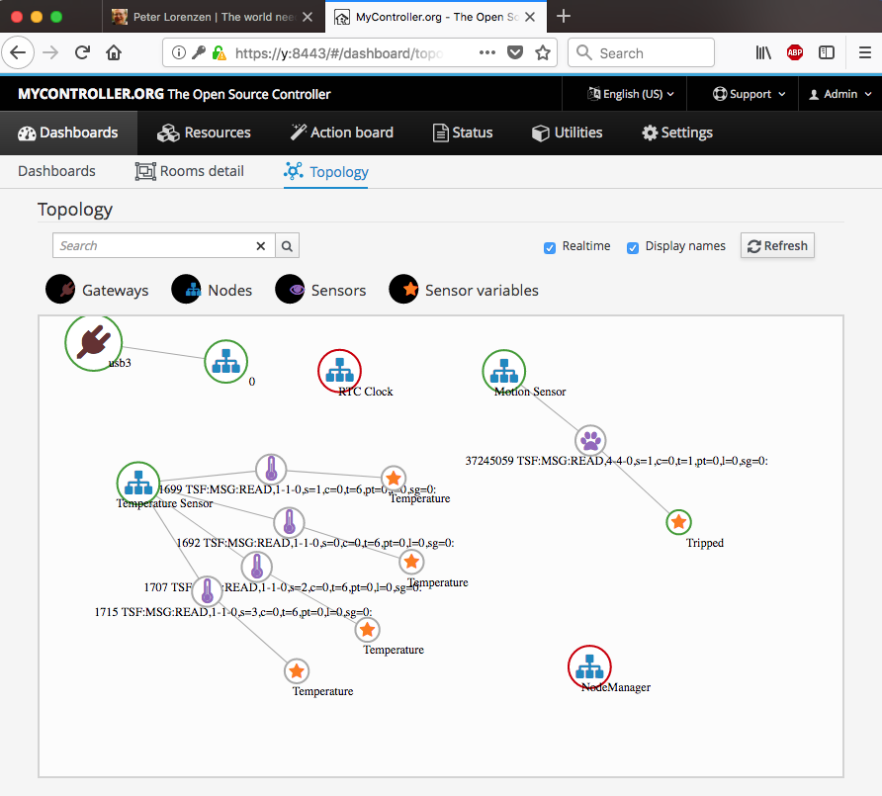
Task: Click the thermometer sensor labeled 1692
Action: tap(289, 523)
